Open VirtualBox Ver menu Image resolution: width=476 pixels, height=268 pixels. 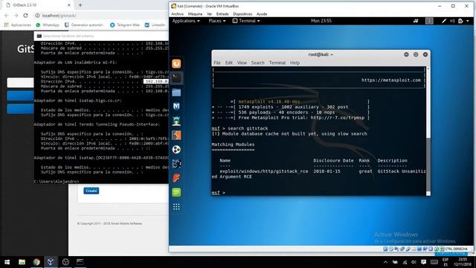click(210, 14)
